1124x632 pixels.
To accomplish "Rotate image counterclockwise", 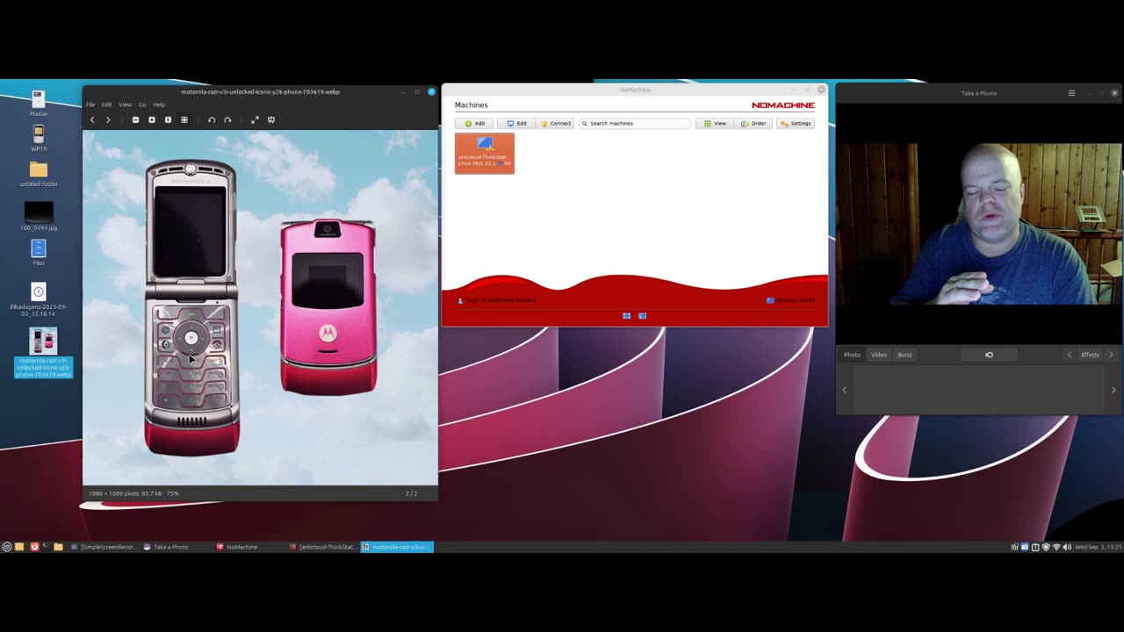I will 212,119.
